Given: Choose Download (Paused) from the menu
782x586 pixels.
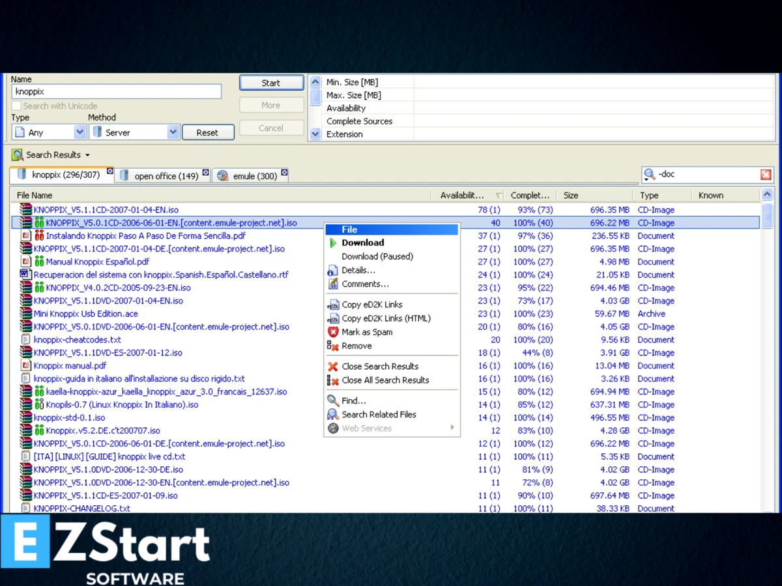Looking at the screenshot, I should (x=392, y=257).
